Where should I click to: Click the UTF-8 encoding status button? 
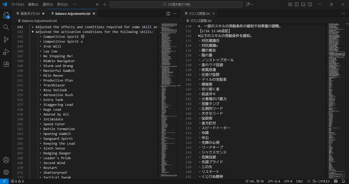coord(288,181)
